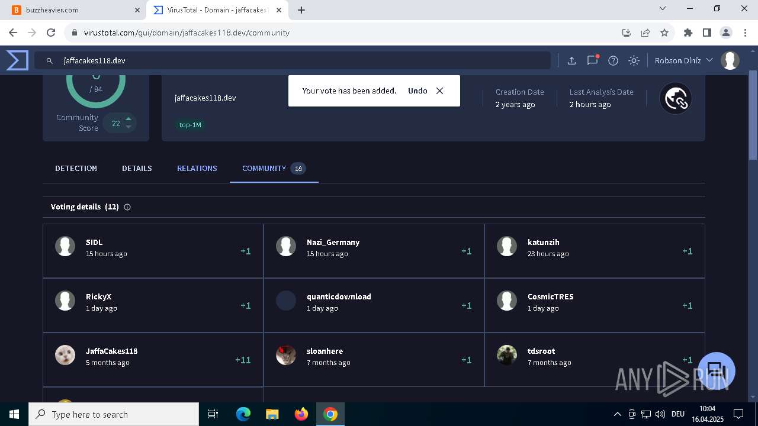The height and width of the screenshot is (426, 758).
Task: Open File Explorer from taskbar
Action: click(272, 414)
